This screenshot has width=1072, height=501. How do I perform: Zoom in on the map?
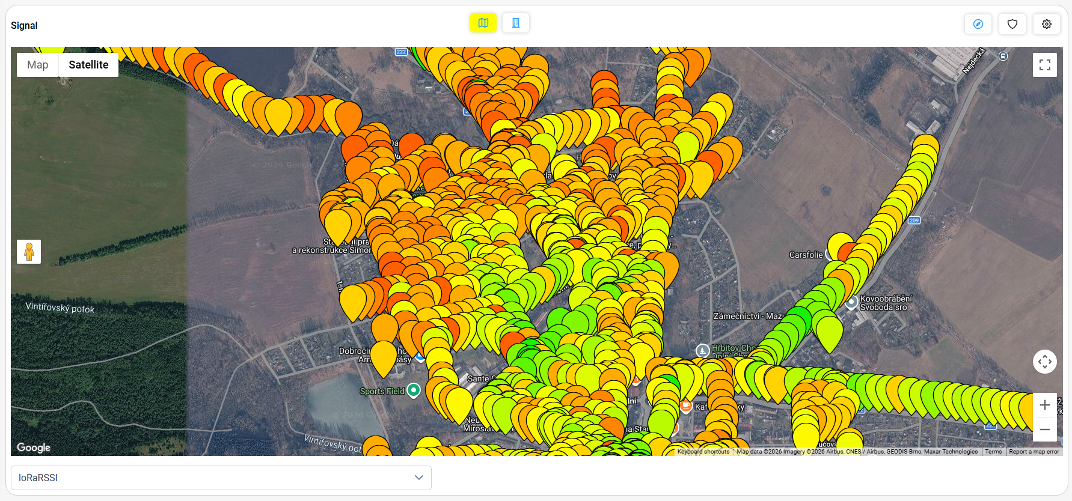[x=1045, y=405]
